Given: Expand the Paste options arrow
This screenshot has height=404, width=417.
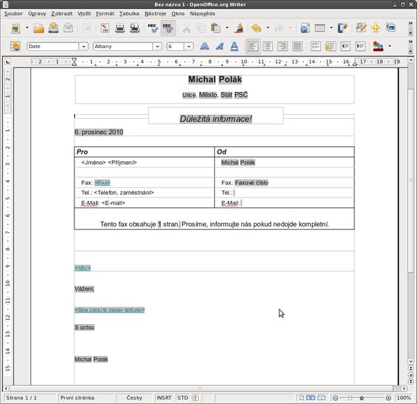Looking at the screenshot, I should (x=227, y=27).
